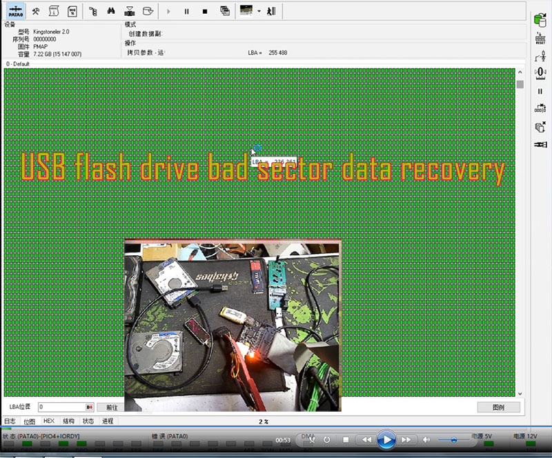
Task: Open dropdown arrow beside screen thumbnail button
Action: [259, 11]
